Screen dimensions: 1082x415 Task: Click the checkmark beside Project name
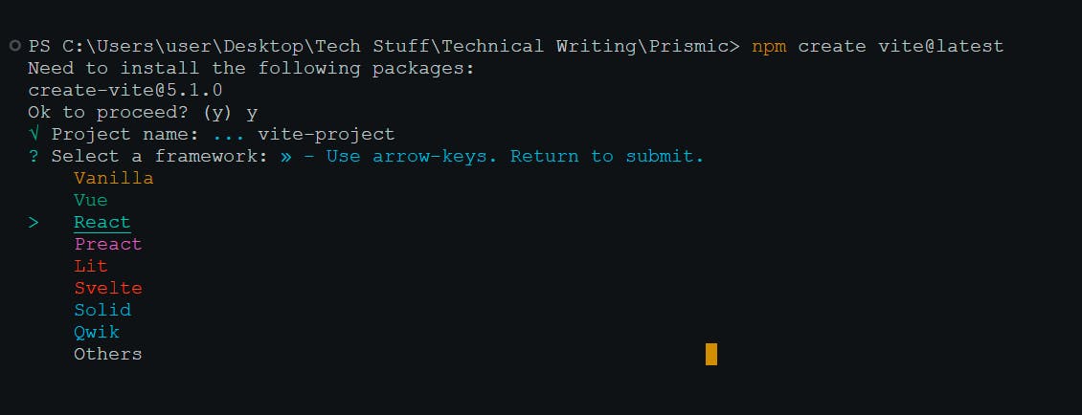click(x=34, y=134)
